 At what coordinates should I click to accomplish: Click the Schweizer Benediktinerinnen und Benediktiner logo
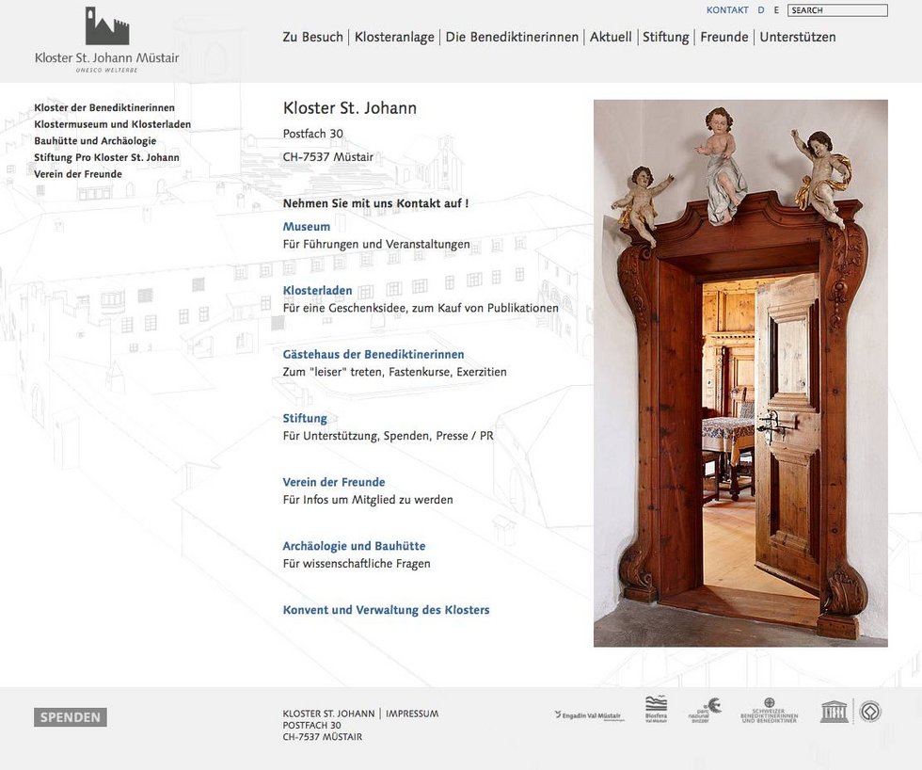[x=769, y=711]
